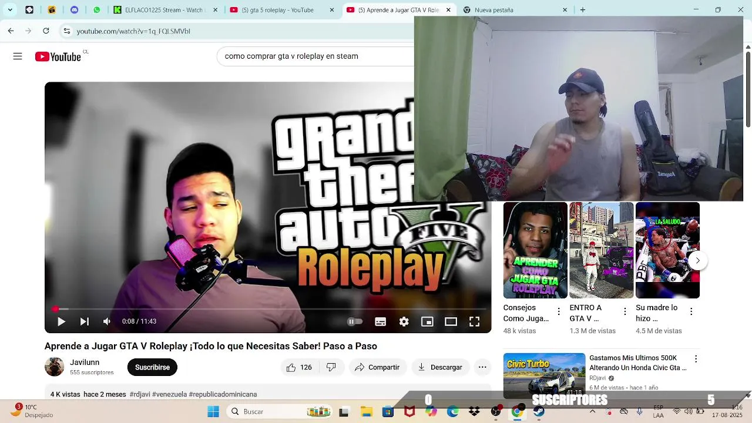Dislike the video
This screenshot has width=752, height=423.
click(331, 367)
